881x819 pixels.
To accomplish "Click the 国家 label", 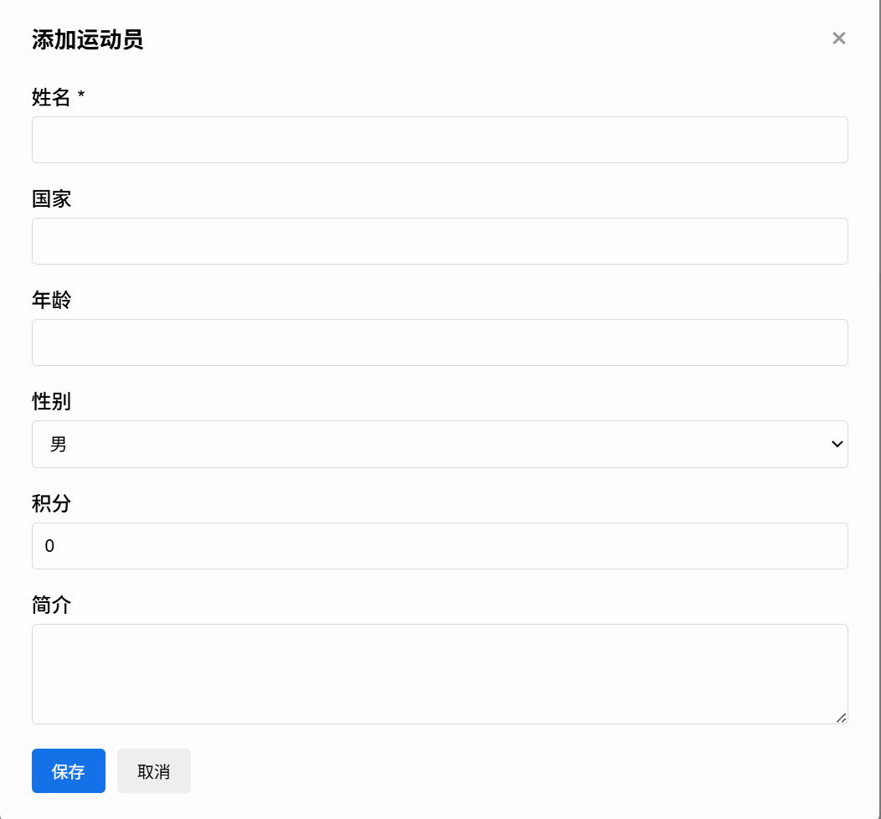I will (x=51, y=198).
